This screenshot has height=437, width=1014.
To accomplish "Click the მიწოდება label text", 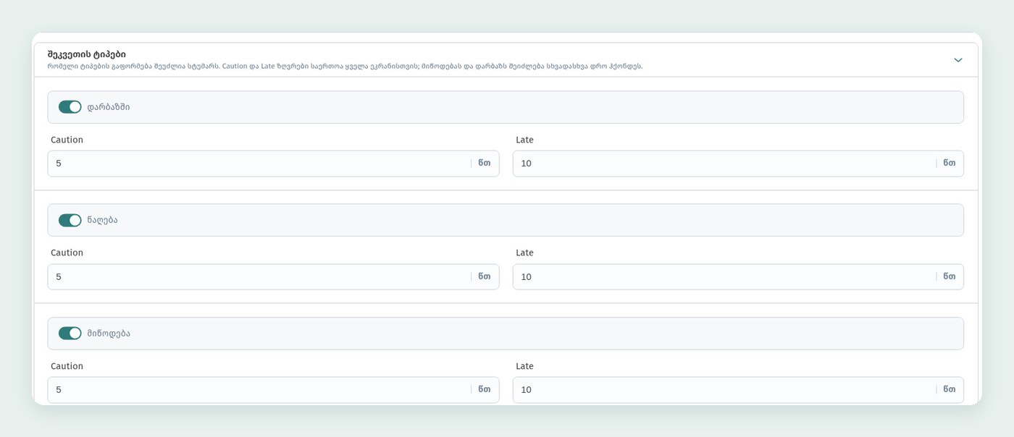I will (x=109, y=334).
